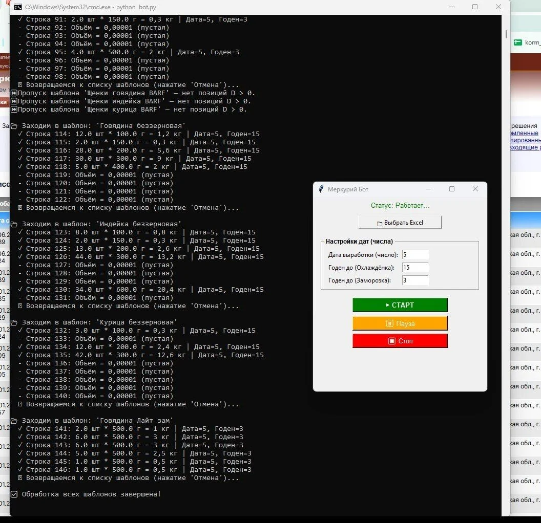Close the cmd.exe console window
Viewport: 541px width, 523px height.
coord(498,7)
